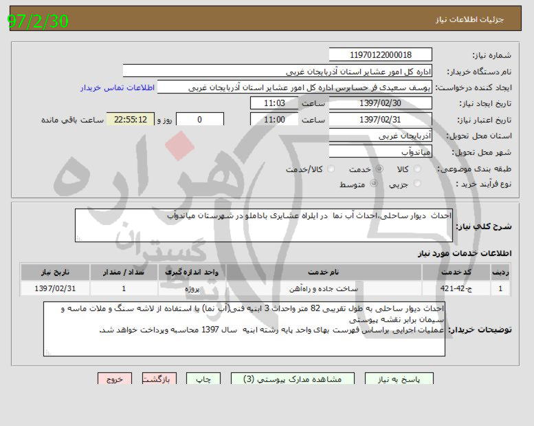The height and width of the screenshot is (426, 534).
Task: Select the خدمت radio button
Action: pos(379,169)
